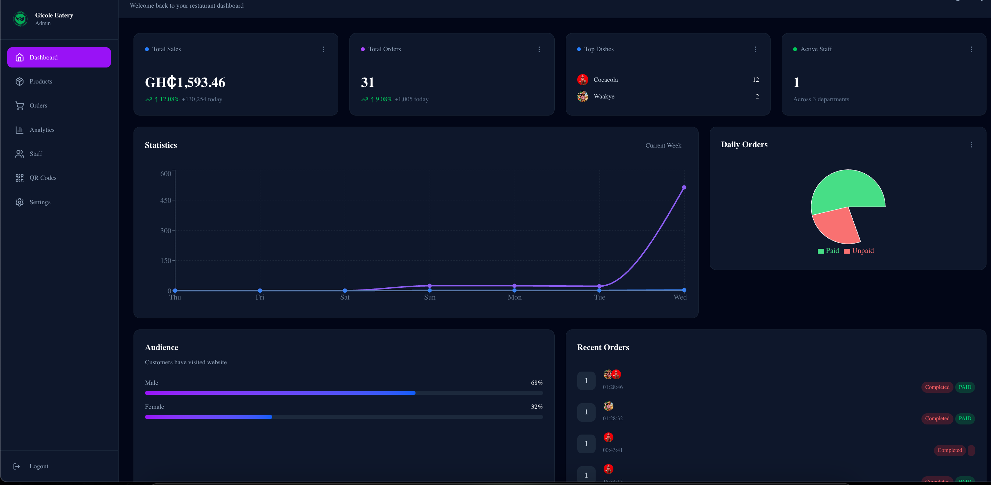Open the Daily Orders options menu

click(972, 144)
